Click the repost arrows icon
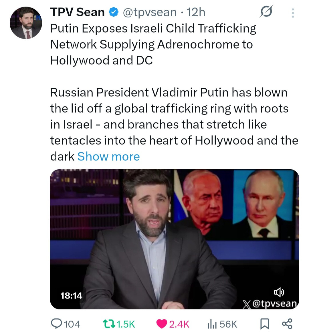Viewport: 309px width, 332px height. point(109,324)
